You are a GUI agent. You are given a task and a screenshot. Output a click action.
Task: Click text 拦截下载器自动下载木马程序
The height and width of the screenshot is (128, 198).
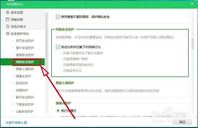pyautogui.click(x=83, y=53)
